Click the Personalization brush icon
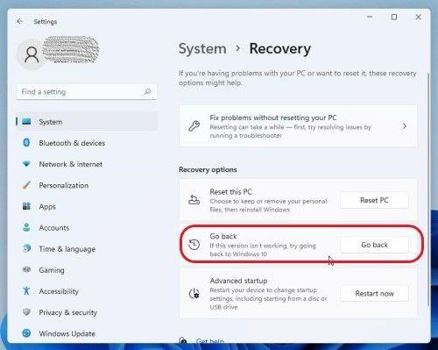 click(26, 185)
